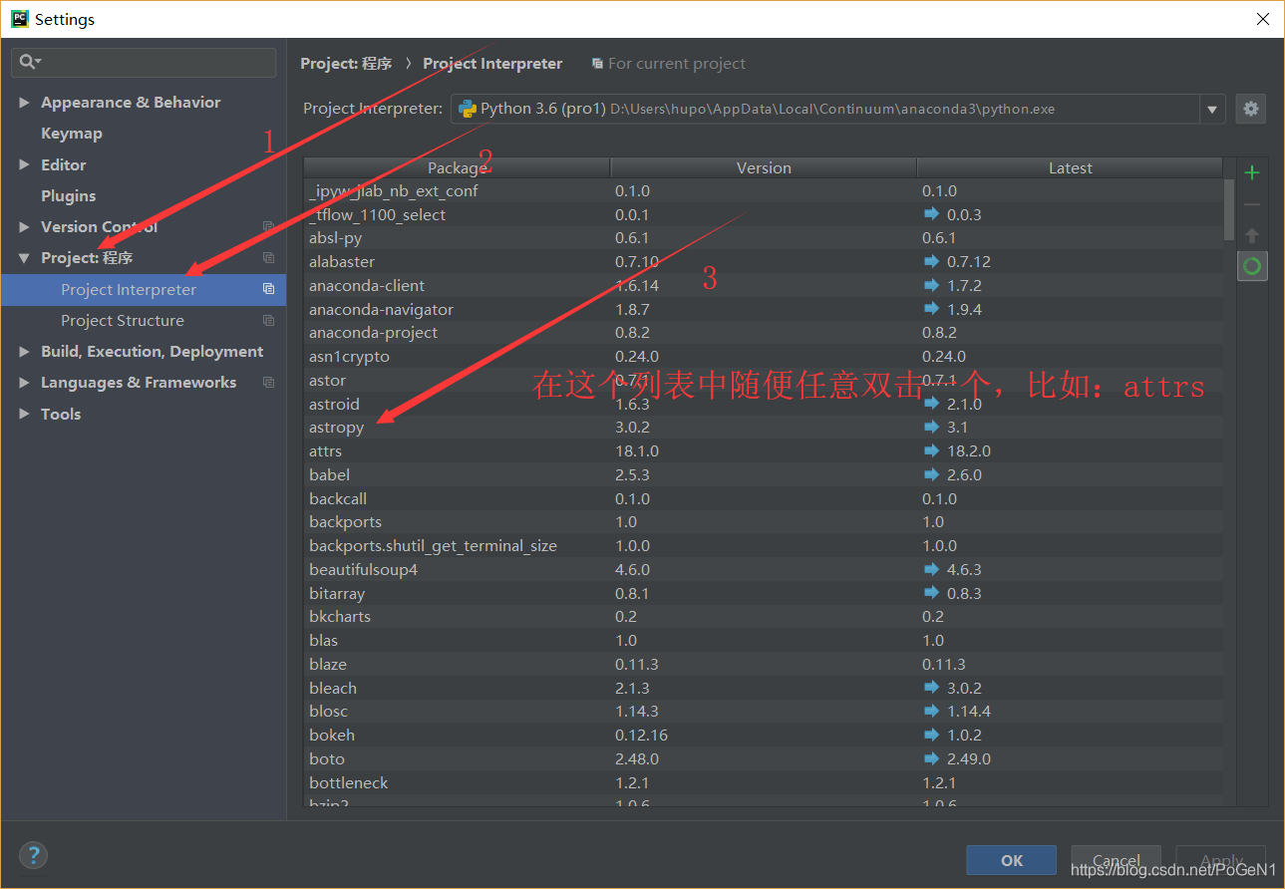This screenshot has width=1285, height=889.
Task: Open the Plugins settings page
Action: (69, 196)
